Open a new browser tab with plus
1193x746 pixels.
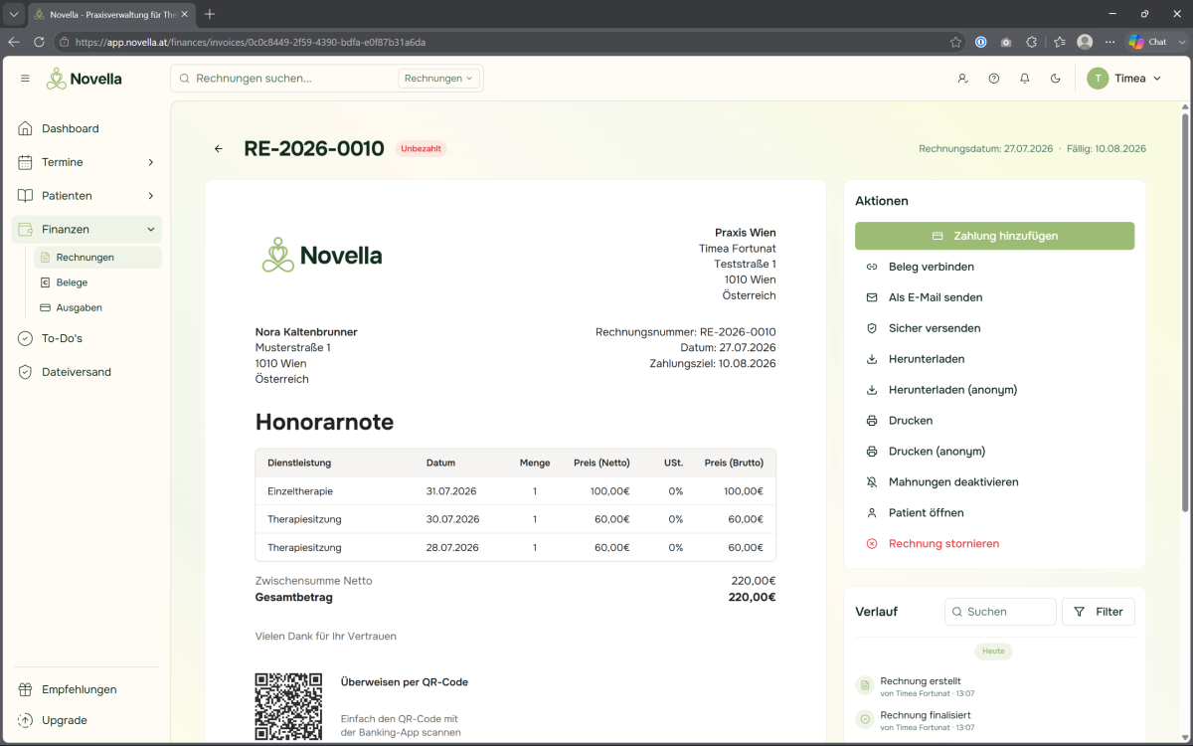tap(210, 14)
